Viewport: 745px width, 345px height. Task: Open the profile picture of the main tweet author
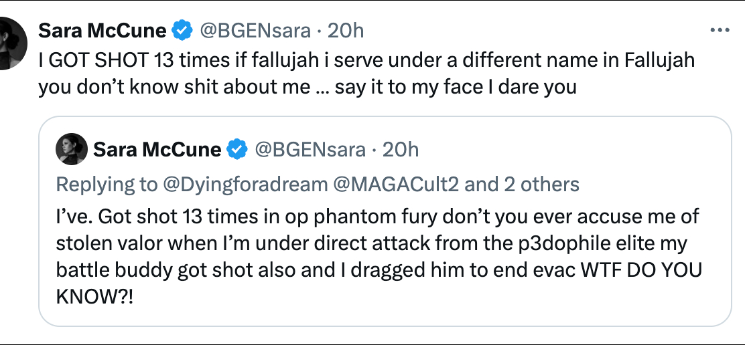point(13,43)
